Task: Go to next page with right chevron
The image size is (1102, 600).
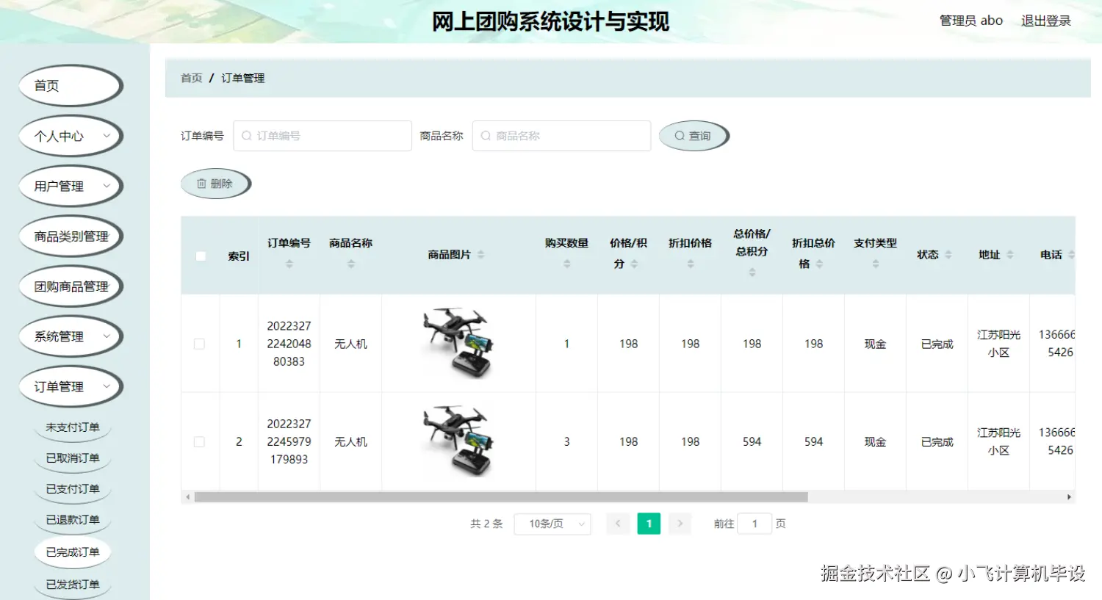Action: point(680,524)
